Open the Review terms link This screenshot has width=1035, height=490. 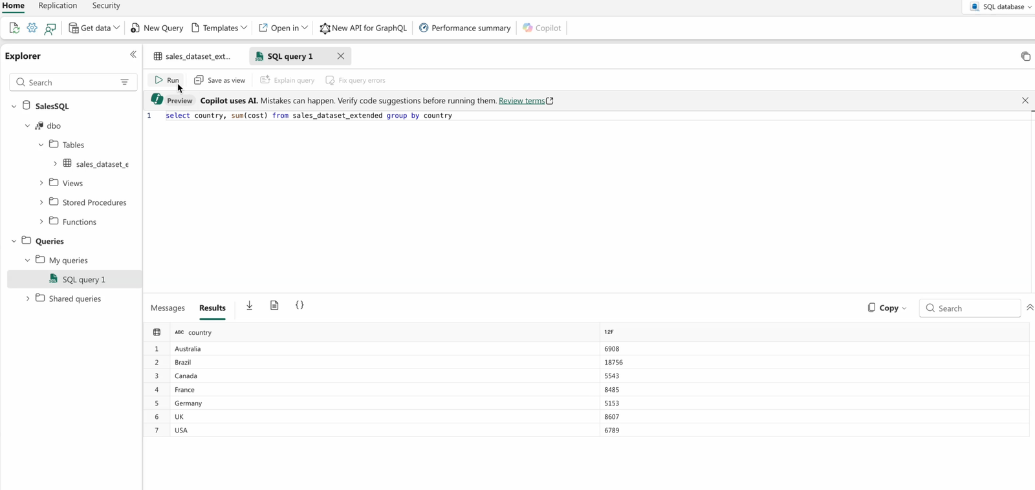click(526, 101)
